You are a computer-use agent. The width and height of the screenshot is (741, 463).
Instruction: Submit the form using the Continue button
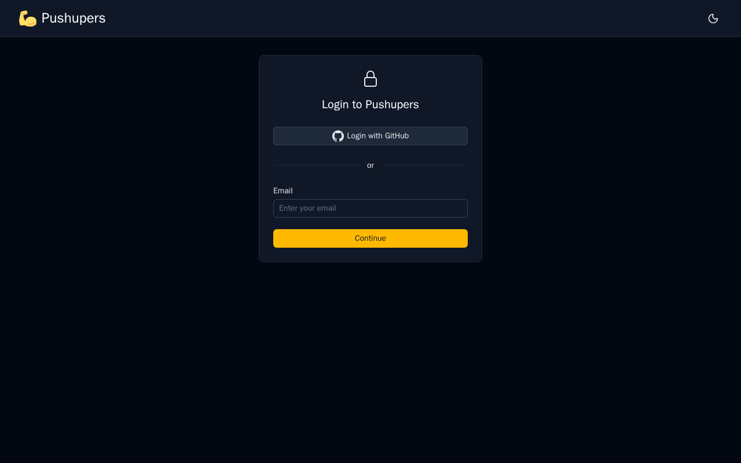[x=370, y=238]
